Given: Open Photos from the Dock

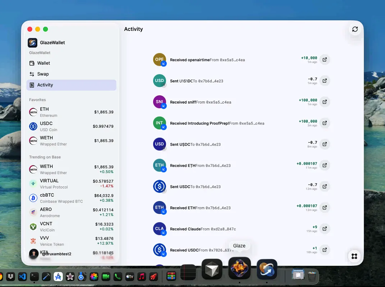Looking at the screenshot, I should (x=94, y=277).
